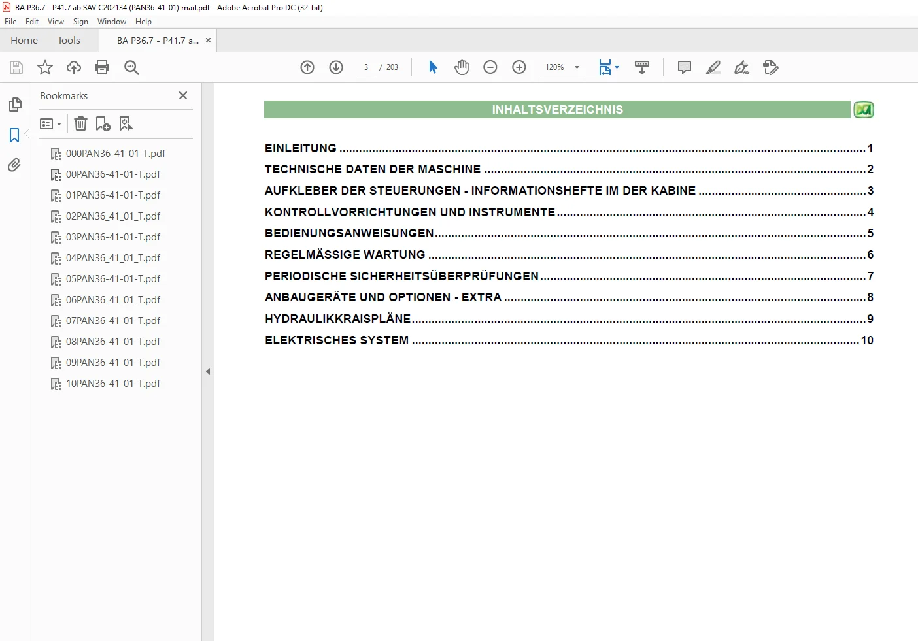The height and width of the screenshot is (641, 918).
Task: Open the sign document pen icon
Action: 741,67
